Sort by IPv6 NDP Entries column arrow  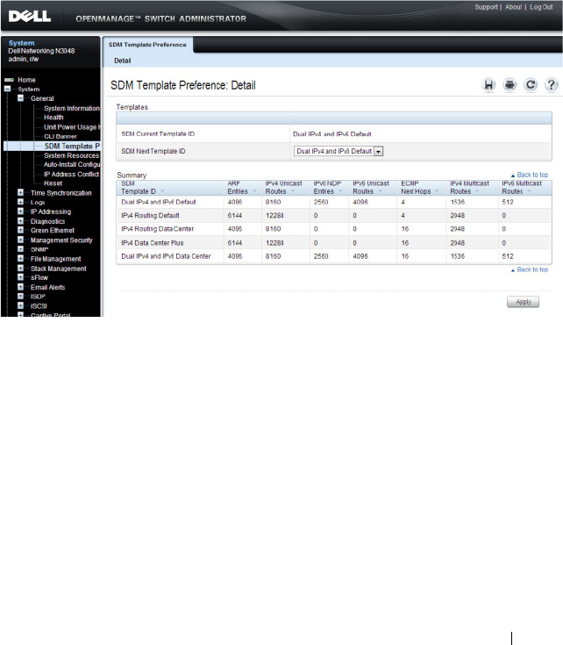point(340,191)
